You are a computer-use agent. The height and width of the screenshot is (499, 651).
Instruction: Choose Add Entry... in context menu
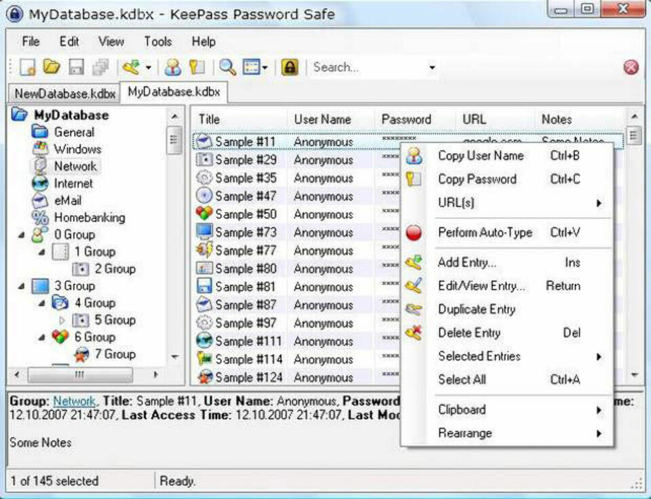pyautogui.click(x=507, y=262)
